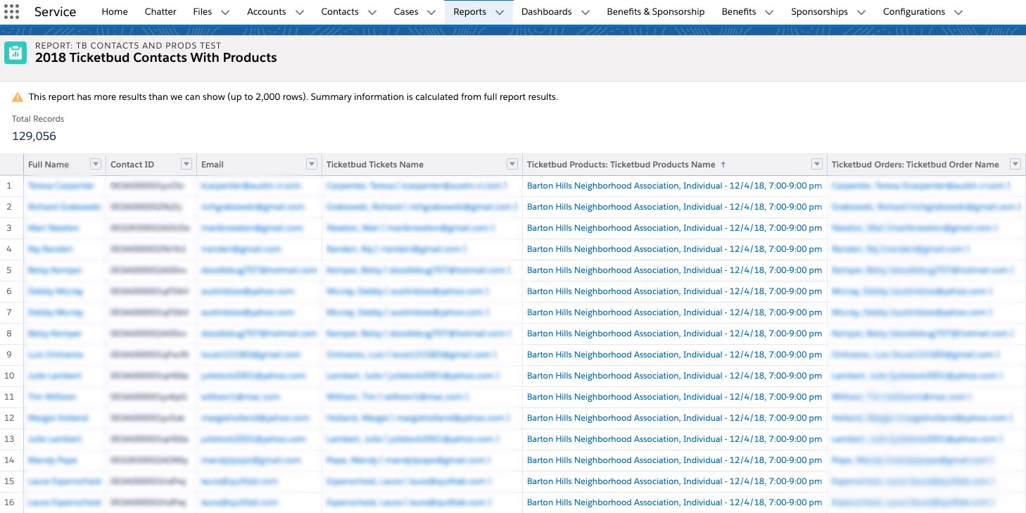Viewport: 1026px width, 513px height.
Task: Open the App Launcher dots icon
Action: (x=12, y=12)
